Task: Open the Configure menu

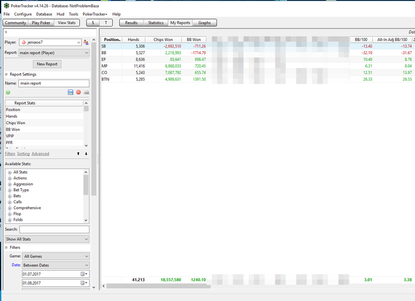Action: (x=23, y=14)
